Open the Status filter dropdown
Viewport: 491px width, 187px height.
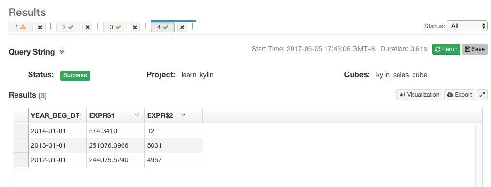click(467, 26)
